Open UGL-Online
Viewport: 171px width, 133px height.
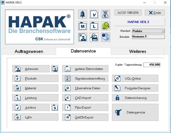point(135,78)
